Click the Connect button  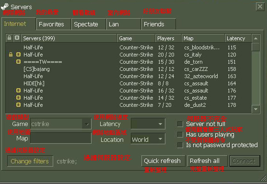(x=244, y=161)
